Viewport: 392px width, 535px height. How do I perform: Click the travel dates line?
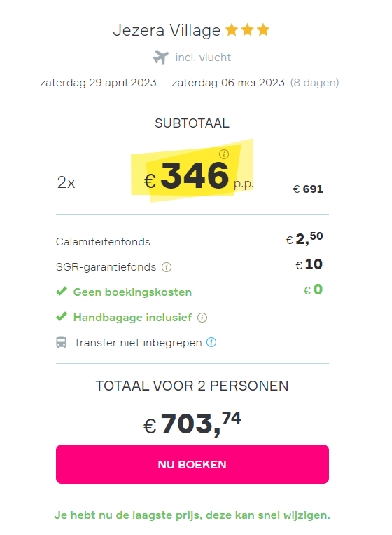(x=190, y=83)
